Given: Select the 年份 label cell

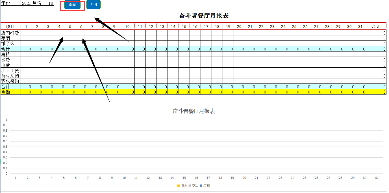Looking at the screenshot, I should tap(11, 3).
